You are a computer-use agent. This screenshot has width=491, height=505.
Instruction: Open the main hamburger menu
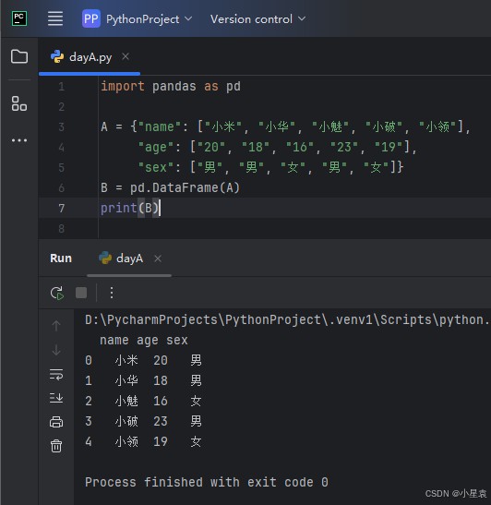point(55,18)
